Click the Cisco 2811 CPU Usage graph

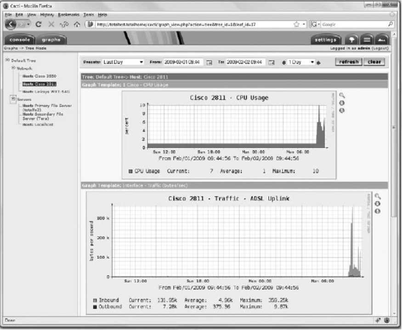(x=229, y=135)
